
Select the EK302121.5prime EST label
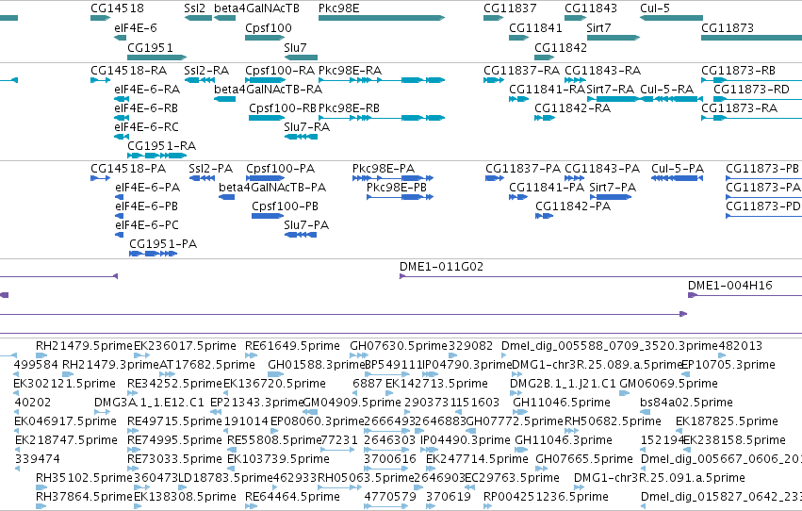pos(64,384)
